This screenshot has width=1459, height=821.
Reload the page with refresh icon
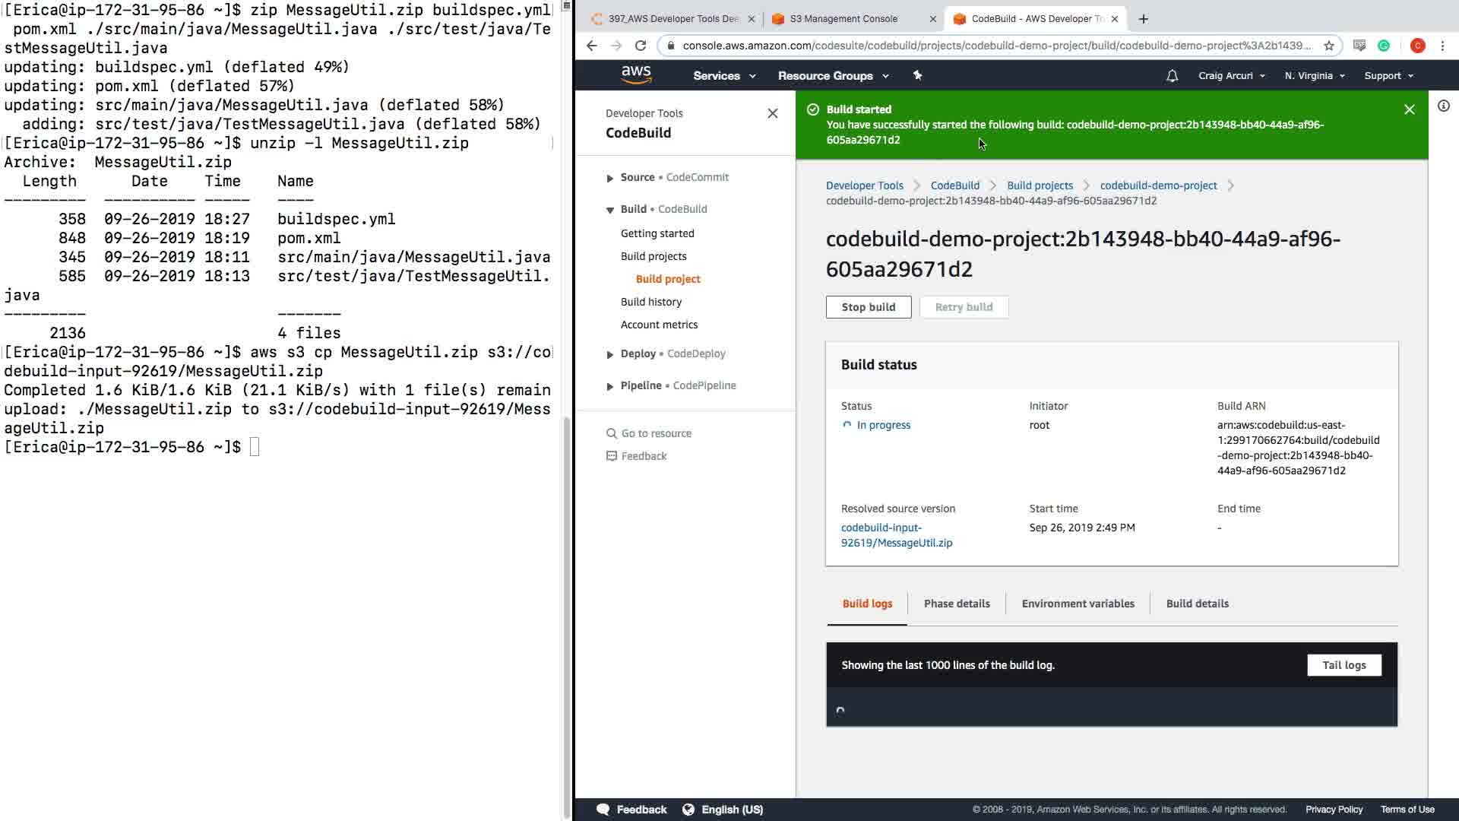tap(641, 46)
